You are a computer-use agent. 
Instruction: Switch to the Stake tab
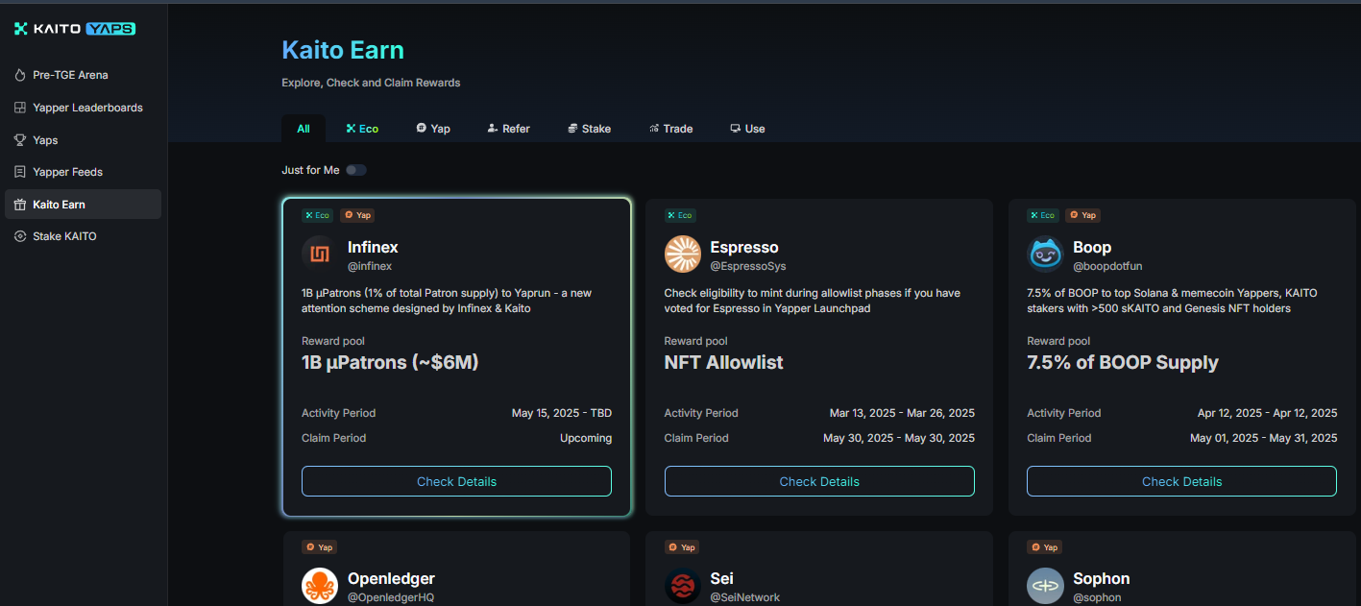coord(589,129)
